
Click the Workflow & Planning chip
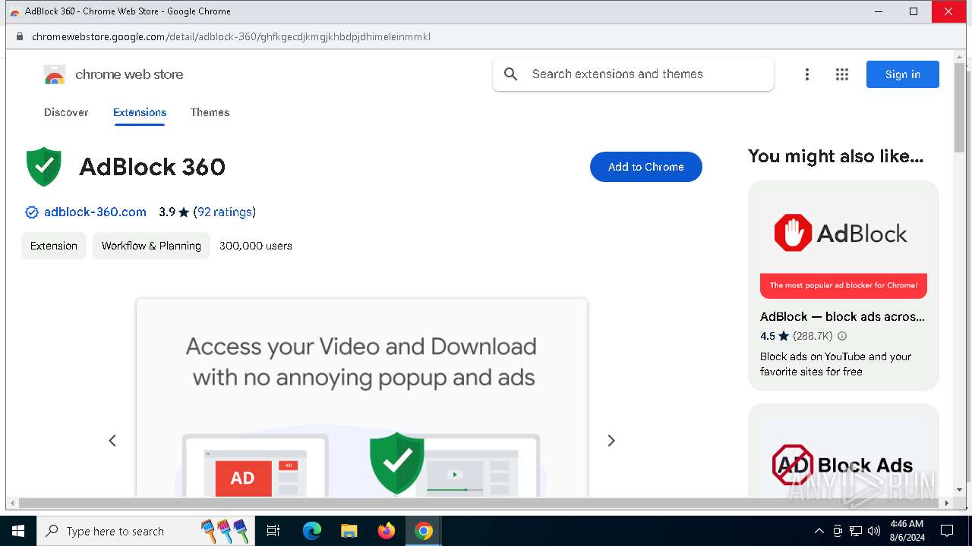coord(151,246)
